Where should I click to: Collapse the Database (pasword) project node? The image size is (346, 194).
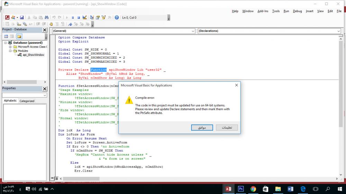6,43
